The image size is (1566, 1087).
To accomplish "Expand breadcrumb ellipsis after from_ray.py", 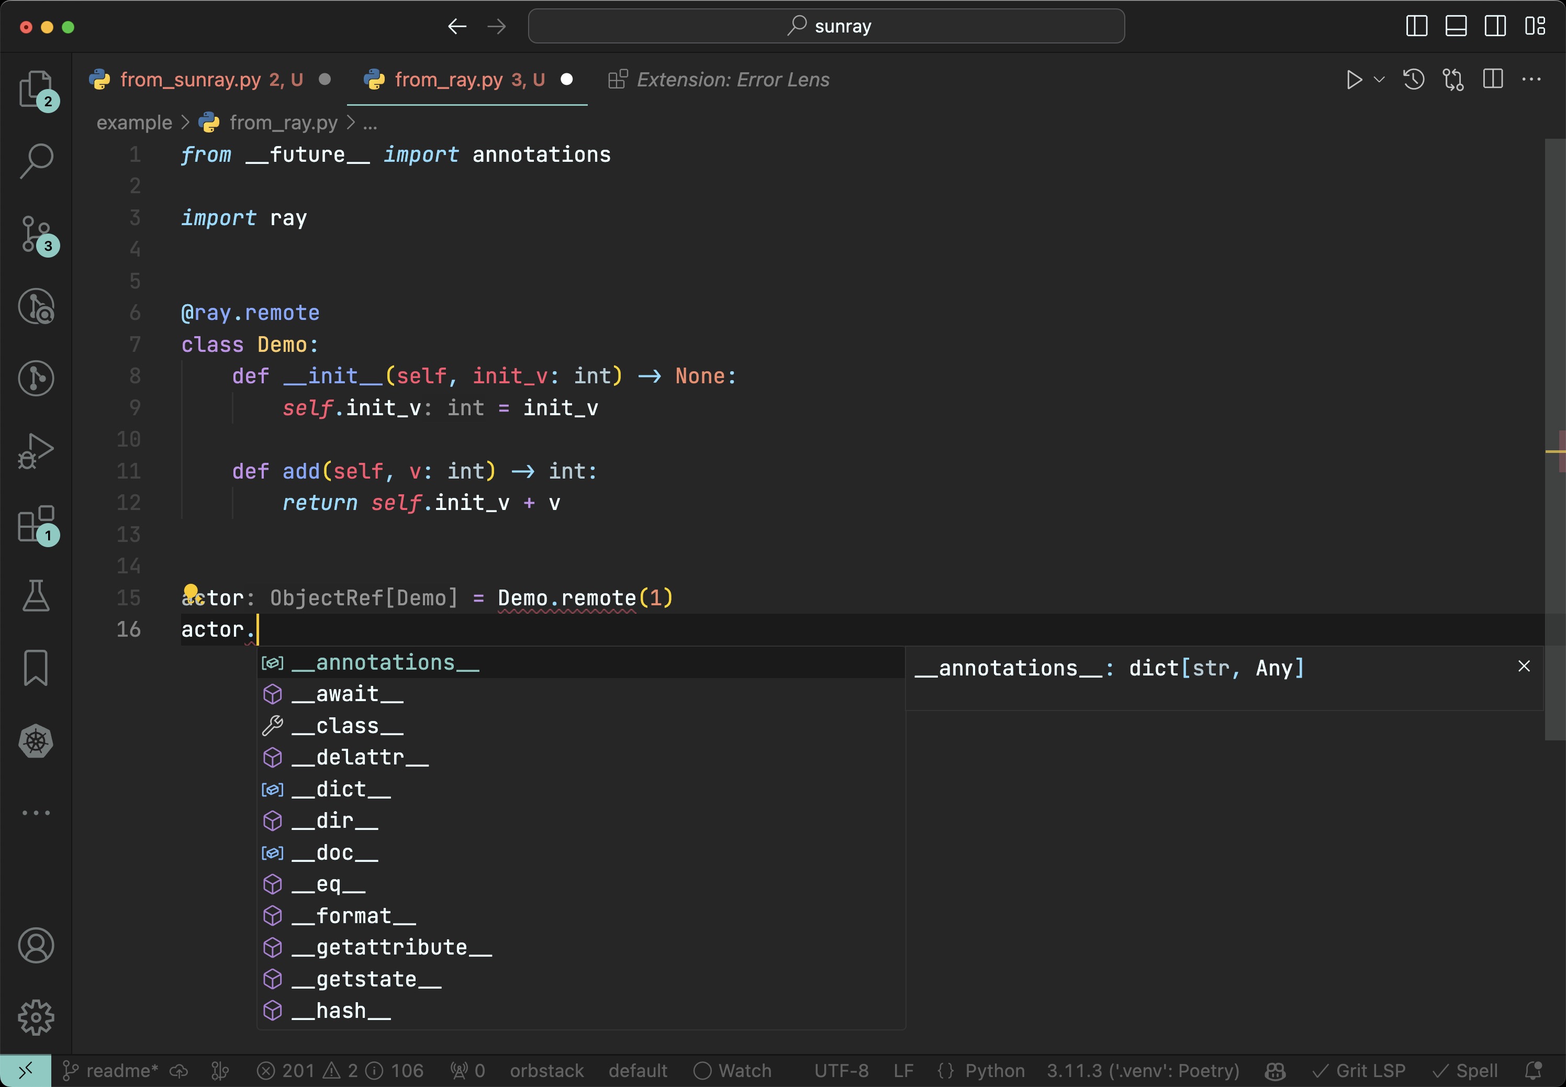I will [370, 123].
